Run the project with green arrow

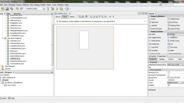(x=57, y=9)
